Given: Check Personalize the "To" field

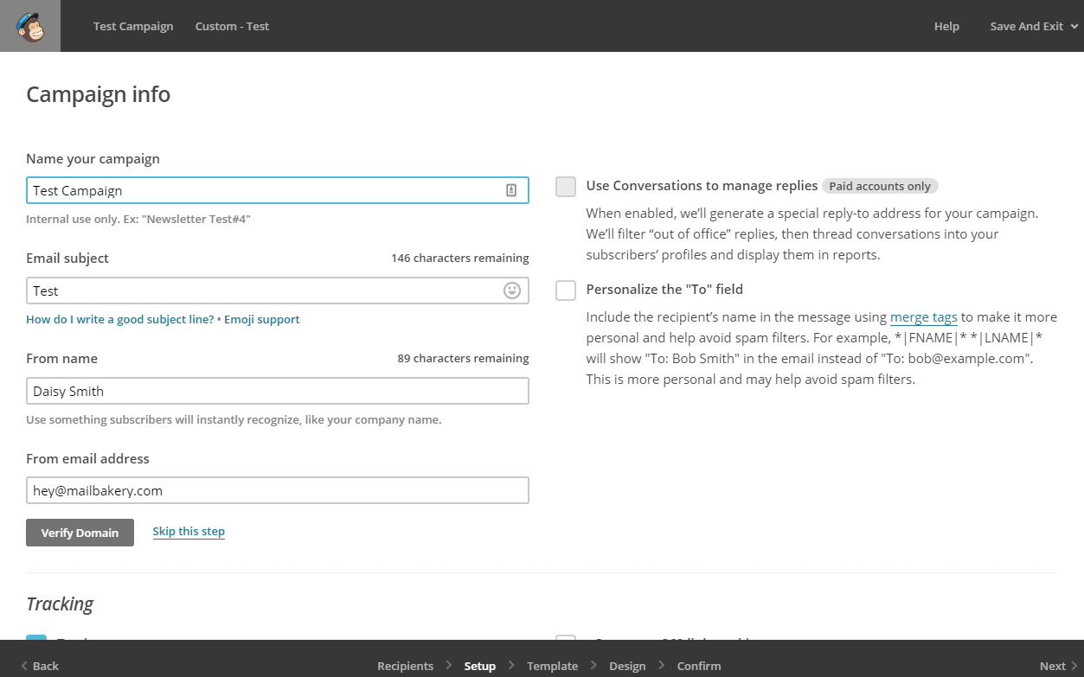Looking at the screenshot, I should click(566, 291).
